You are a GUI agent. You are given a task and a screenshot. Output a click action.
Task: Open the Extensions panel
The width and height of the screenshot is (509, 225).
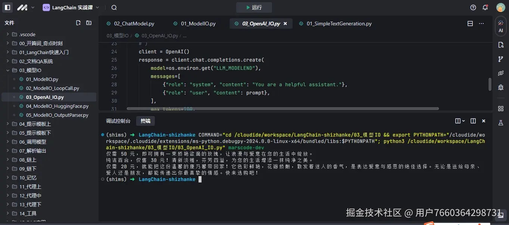500,108
